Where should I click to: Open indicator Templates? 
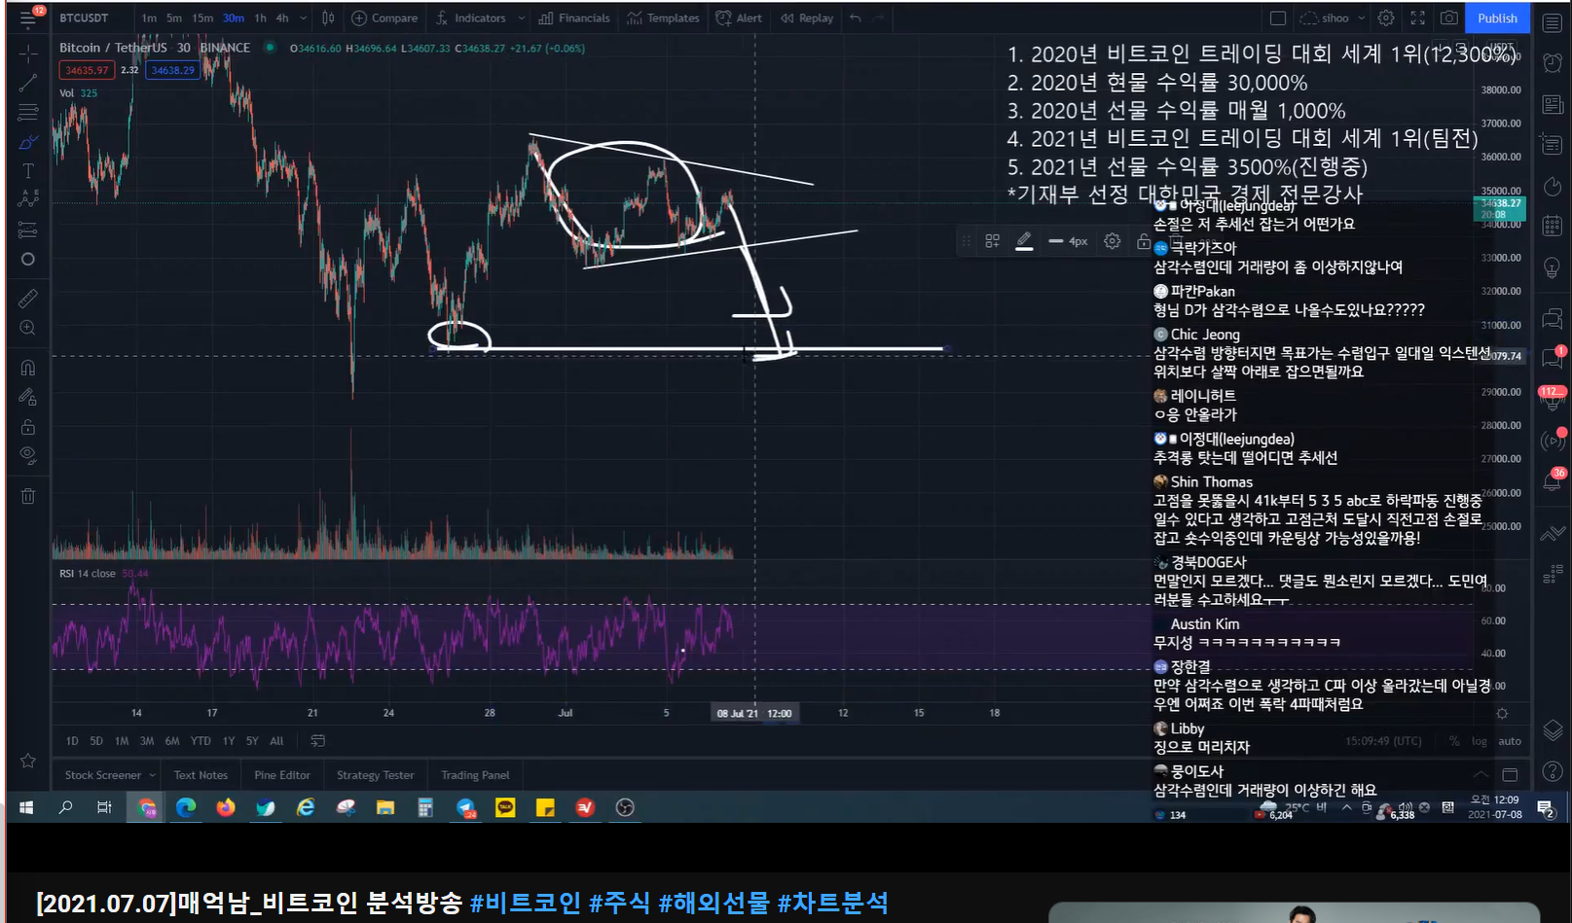click(663, 18)
